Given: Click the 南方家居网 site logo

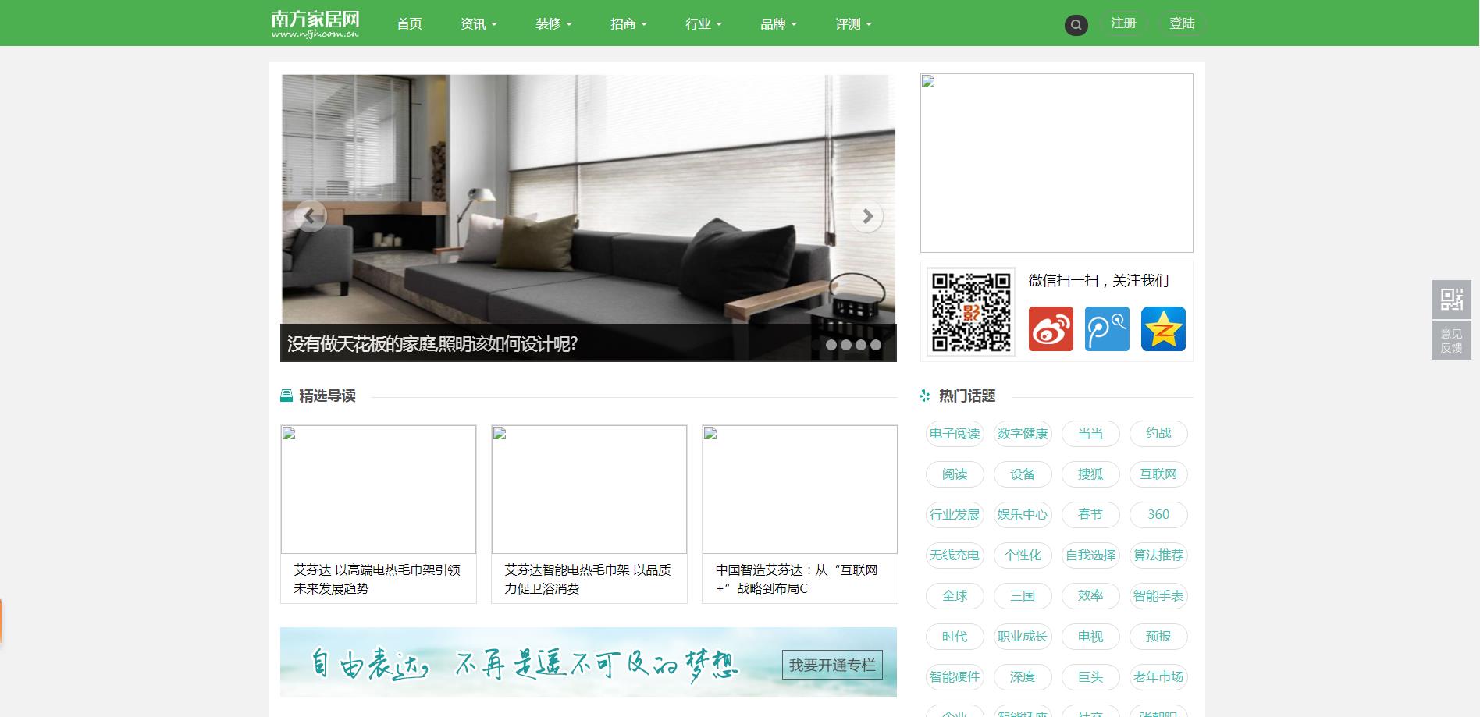Looking at the screenshot, I should [x=315, y=23].
